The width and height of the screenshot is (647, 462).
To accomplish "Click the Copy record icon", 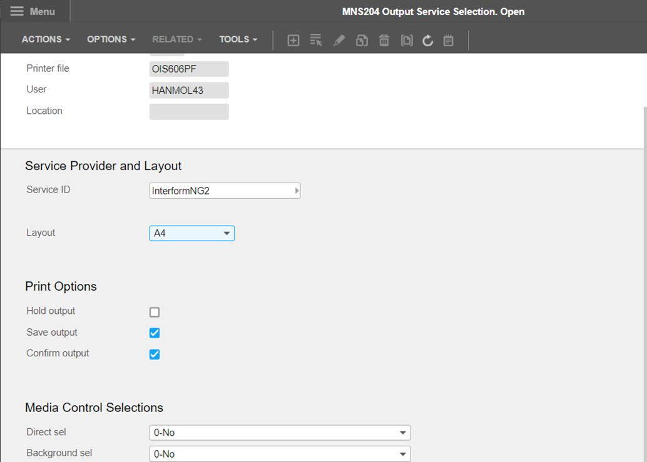I will coord(362,40).
